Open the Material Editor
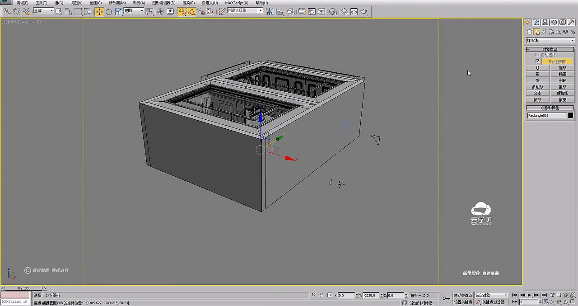 333,11
